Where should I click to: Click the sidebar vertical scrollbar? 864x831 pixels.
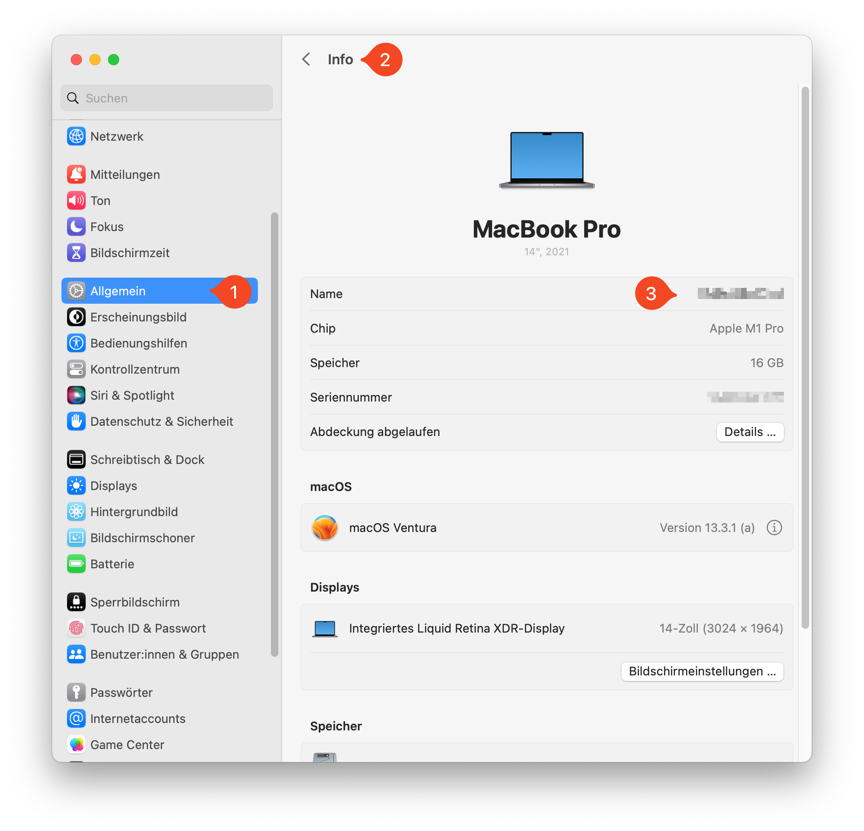pos(275,434)
